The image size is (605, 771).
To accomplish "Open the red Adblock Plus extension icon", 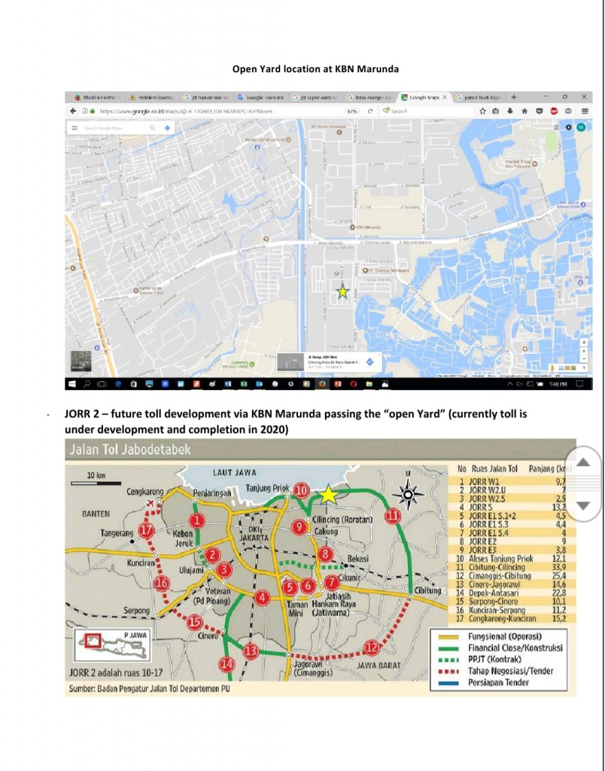I will (x=554, y=111).
